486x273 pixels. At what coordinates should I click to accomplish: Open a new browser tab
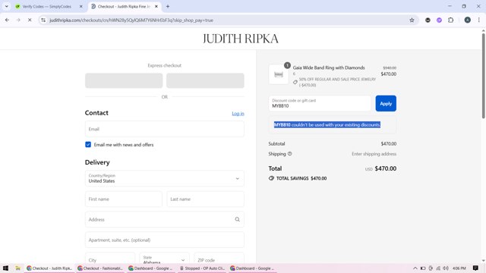[168, 6]
